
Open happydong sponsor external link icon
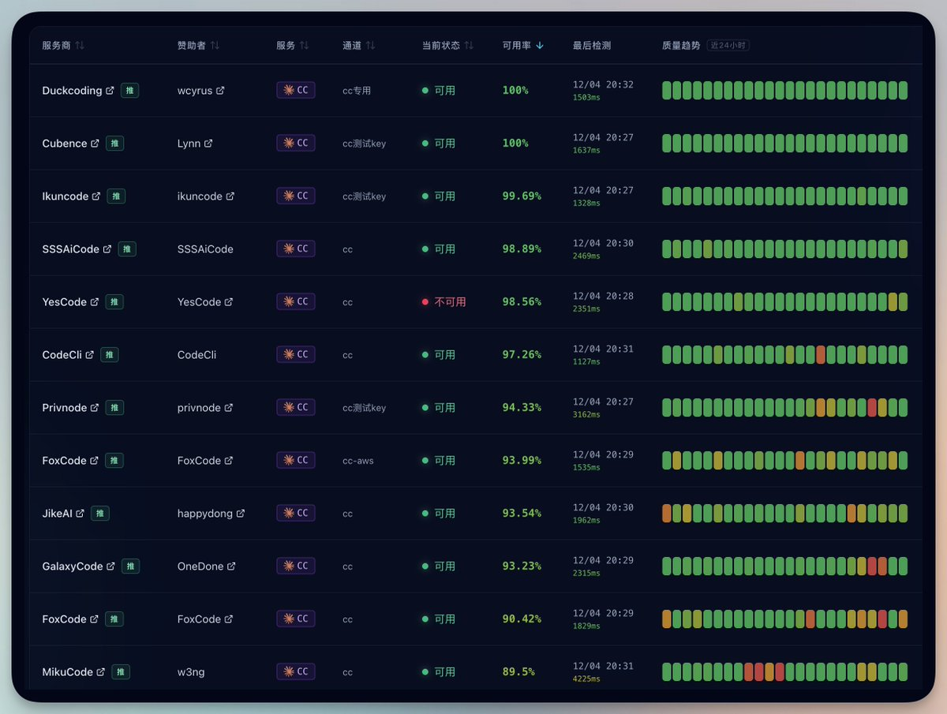(241, 514)
